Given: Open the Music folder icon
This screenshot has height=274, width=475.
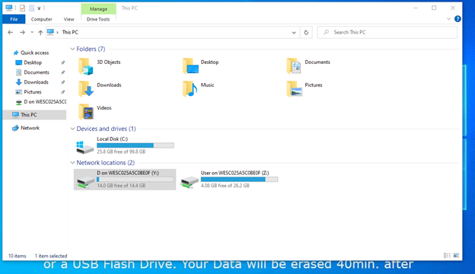Looking at the screenshot, I should pos(190,89).
